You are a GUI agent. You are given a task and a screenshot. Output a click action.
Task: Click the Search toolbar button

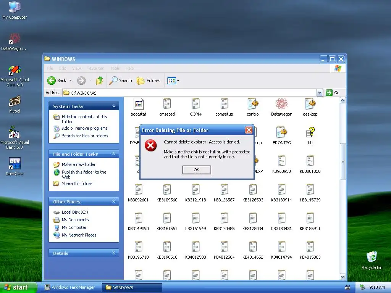coord(121,80)
